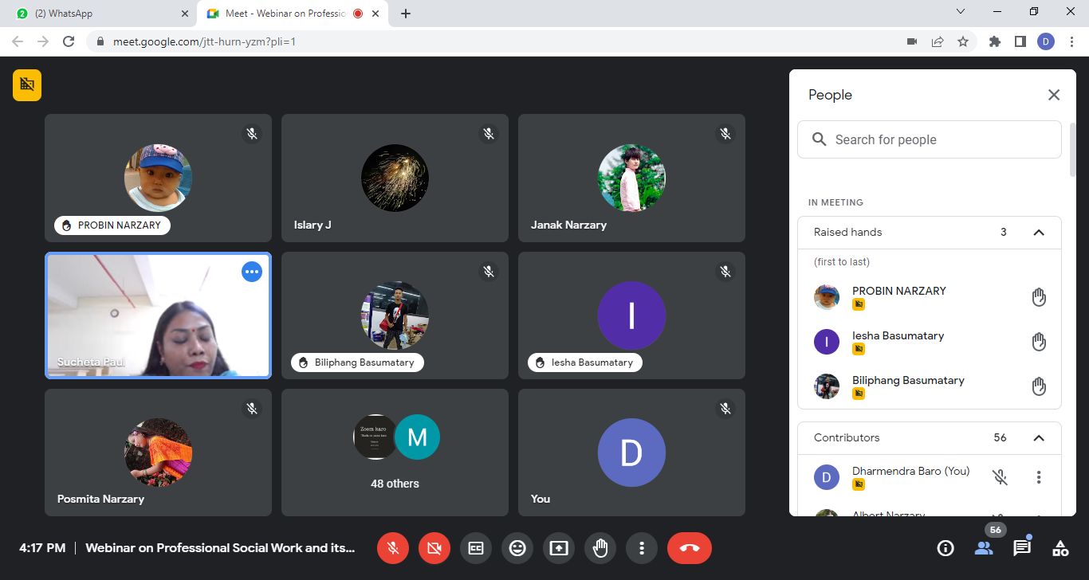Collapse the Raised hands section
The width and height of the screenshot is (1089, 580).
pos(1039,233)
